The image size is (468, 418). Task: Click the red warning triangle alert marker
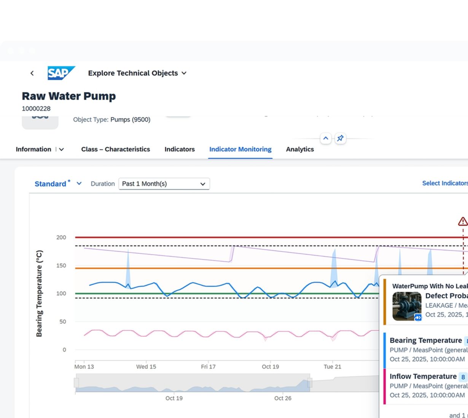pos(462,221)
